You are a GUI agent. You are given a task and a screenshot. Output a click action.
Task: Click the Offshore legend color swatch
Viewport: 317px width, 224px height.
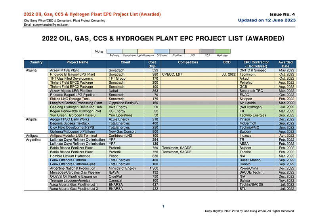(162, 52)
